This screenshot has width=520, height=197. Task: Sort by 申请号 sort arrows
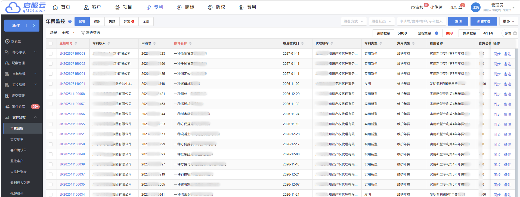[x=154, y=43]
